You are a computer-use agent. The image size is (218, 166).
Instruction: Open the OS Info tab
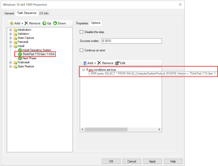[44, 13]
